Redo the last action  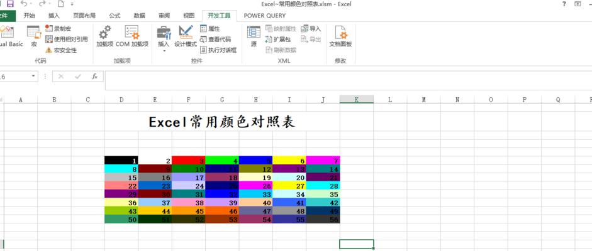click(42, 4)
